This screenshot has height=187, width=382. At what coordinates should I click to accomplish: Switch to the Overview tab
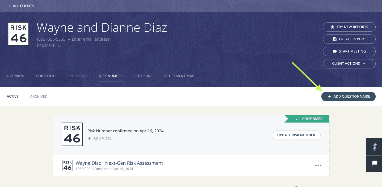(16, 76)
